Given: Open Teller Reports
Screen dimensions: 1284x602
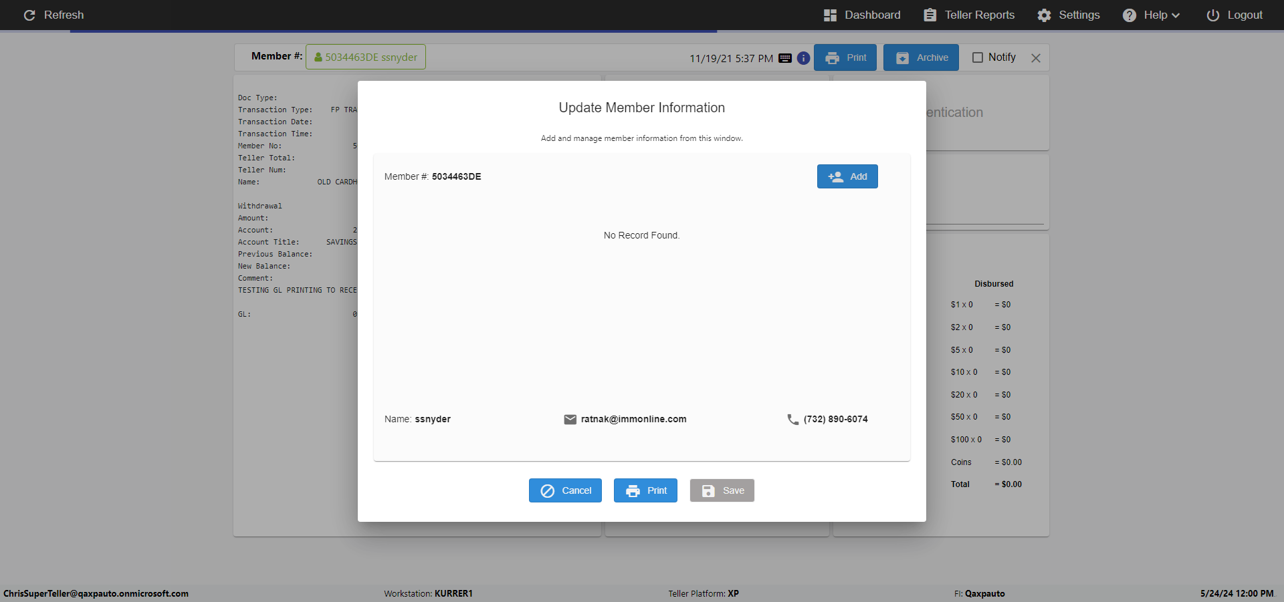Looking at the screenshot, I should click(969, 15).
